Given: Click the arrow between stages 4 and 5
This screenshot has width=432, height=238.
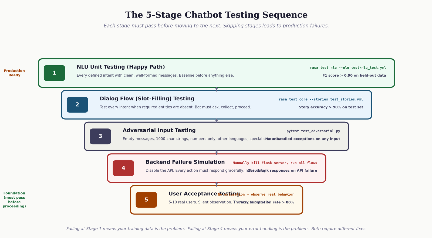Looking at the screenshot, I should click(217, 184).
